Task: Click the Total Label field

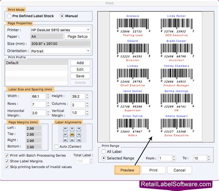Action: [x=82, y=161]
